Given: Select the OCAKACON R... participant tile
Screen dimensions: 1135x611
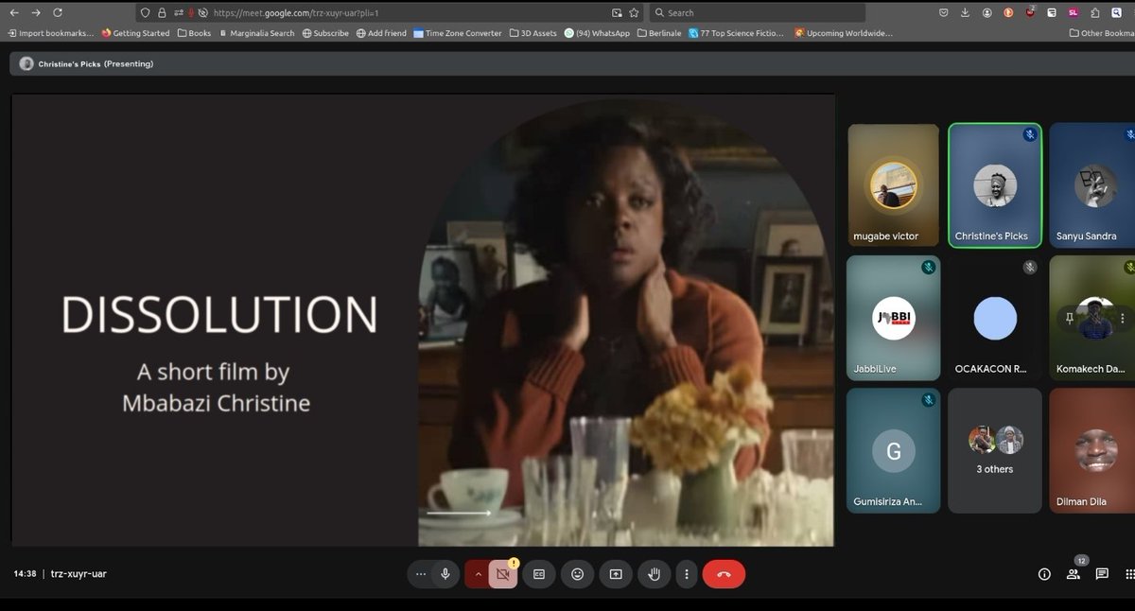Looking at the screenshot, I should [x=995, y=318].
